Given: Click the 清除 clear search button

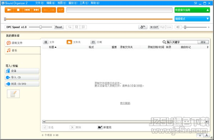Looking at the screenshot, I should click(203, 42).
